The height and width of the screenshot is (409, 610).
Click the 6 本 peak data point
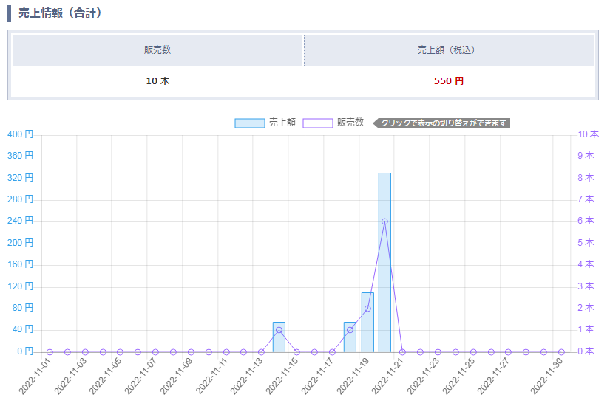tap(384, 221)
